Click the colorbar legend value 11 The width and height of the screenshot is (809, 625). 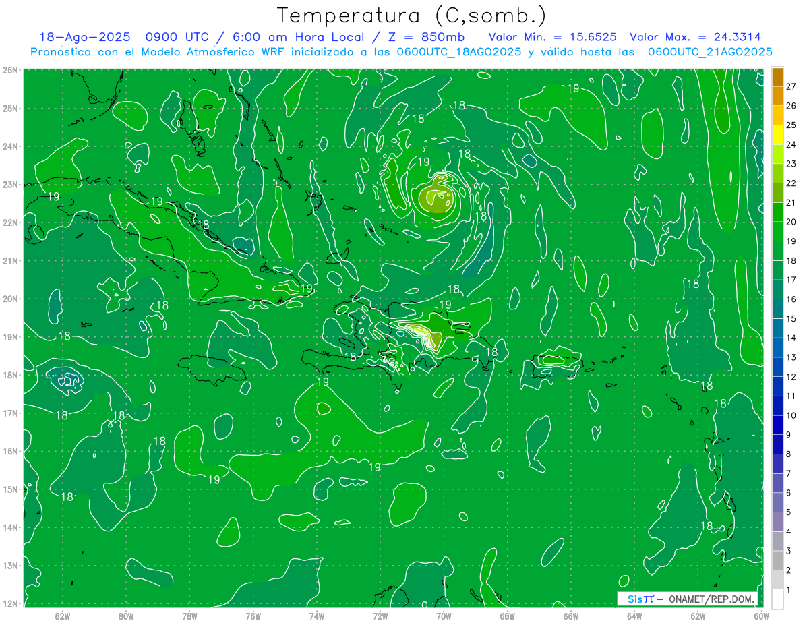pos(791,396)
